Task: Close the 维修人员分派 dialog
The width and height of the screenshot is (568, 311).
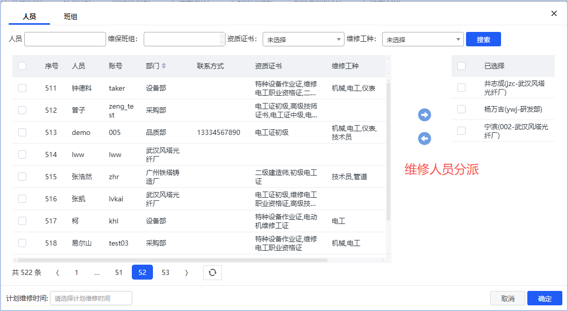Action: [x=554, y=13]
